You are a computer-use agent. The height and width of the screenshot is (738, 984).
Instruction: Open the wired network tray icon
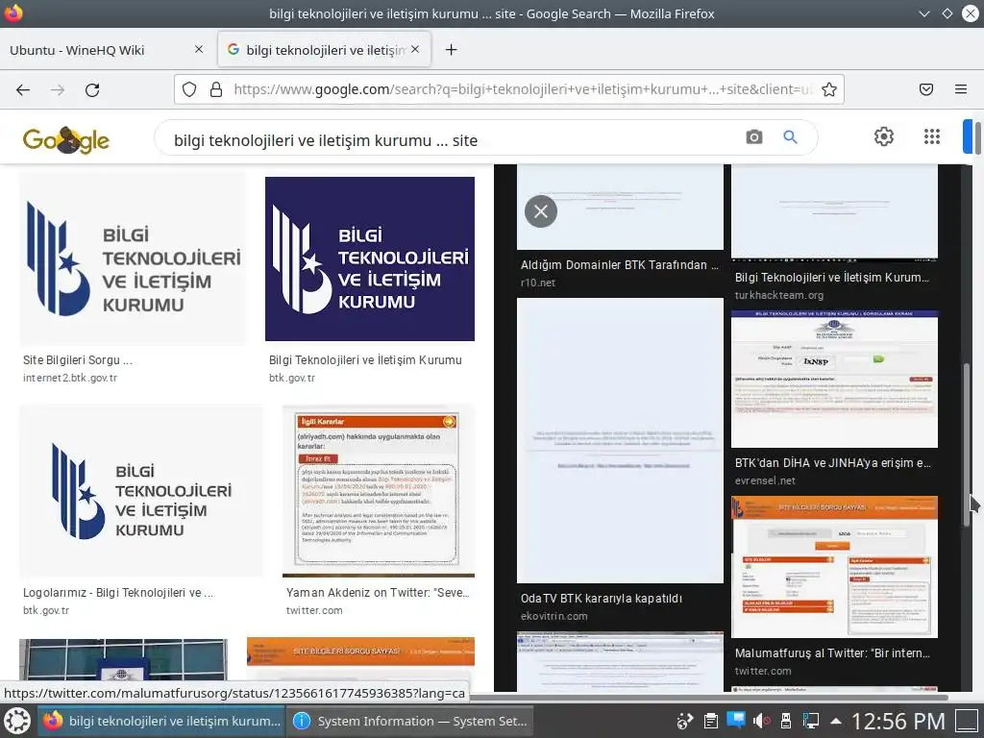point(810,722)
